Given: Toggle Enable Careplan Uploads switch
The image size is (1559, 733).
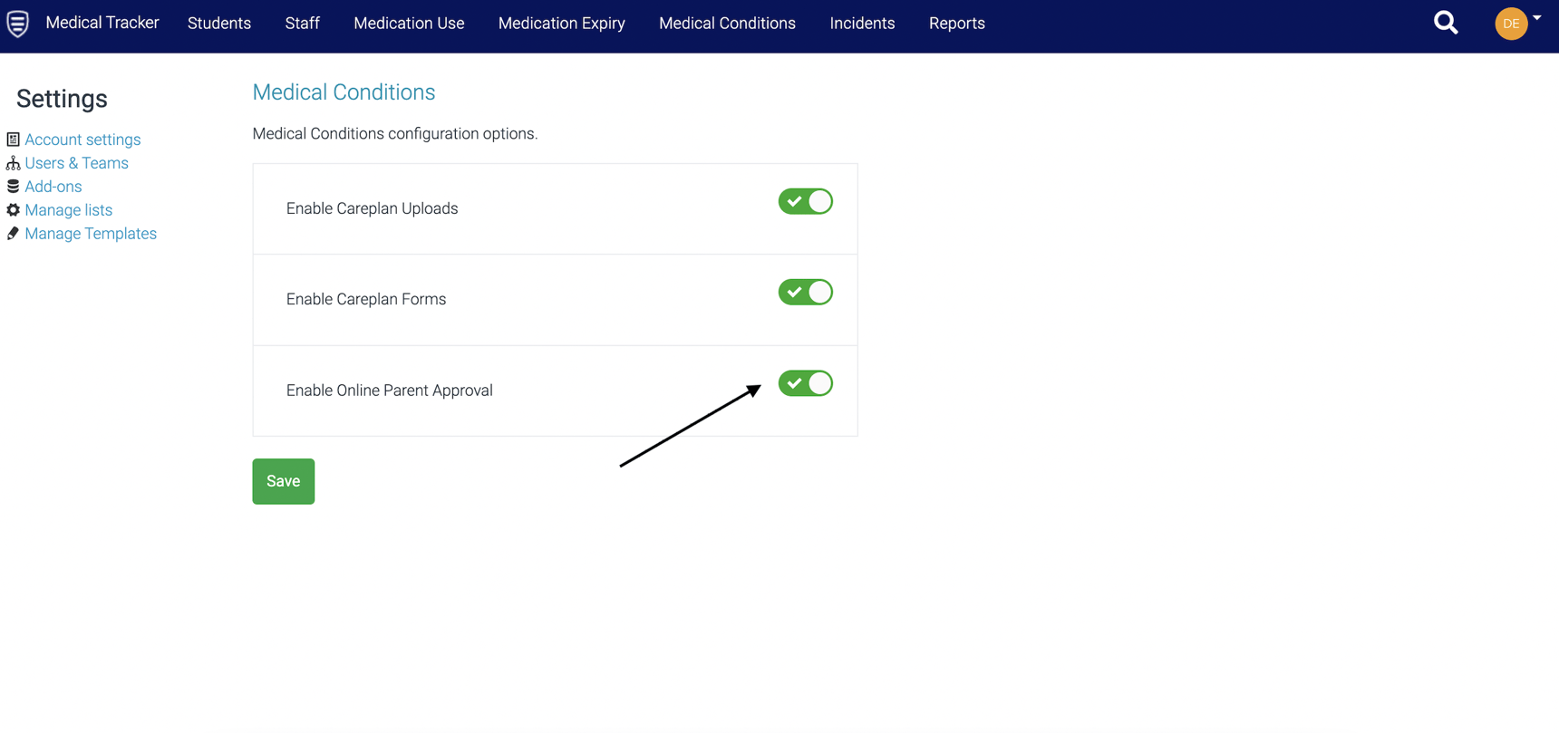Looking at the screenshot, I should [805, 201].
